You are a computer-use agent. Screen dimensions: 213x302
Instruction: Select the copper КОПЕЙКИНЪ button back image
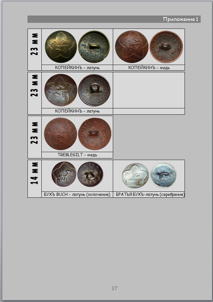coord(166,47)
